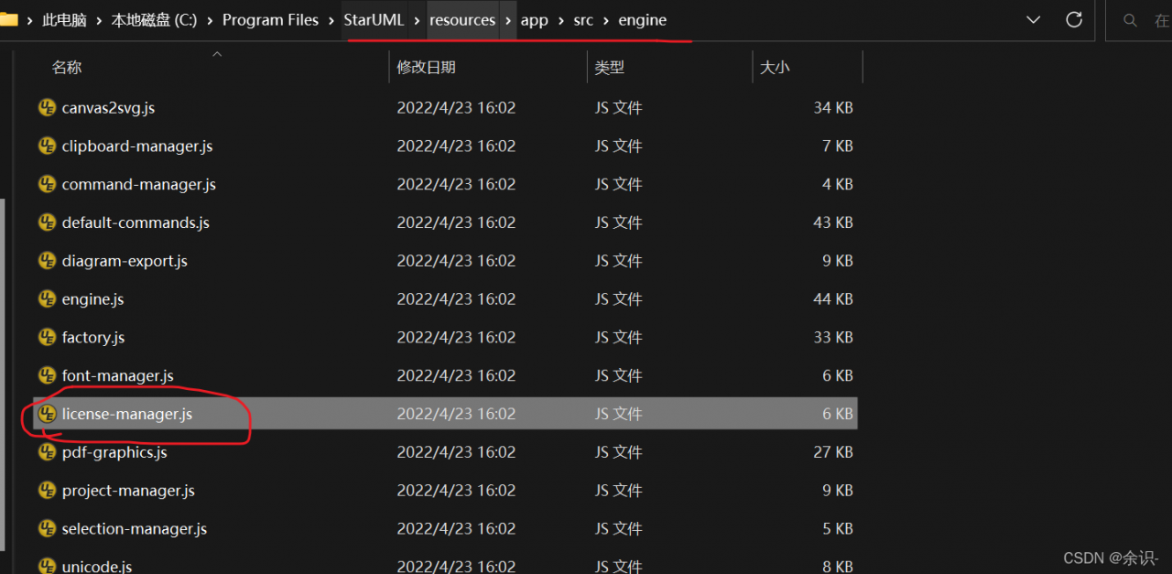Expand the chevron after 本地磁盘 (C:) breadcrumb
The width and height of the screenshot is (1172, 574).
pyautogui.click(x=210, y=20)
